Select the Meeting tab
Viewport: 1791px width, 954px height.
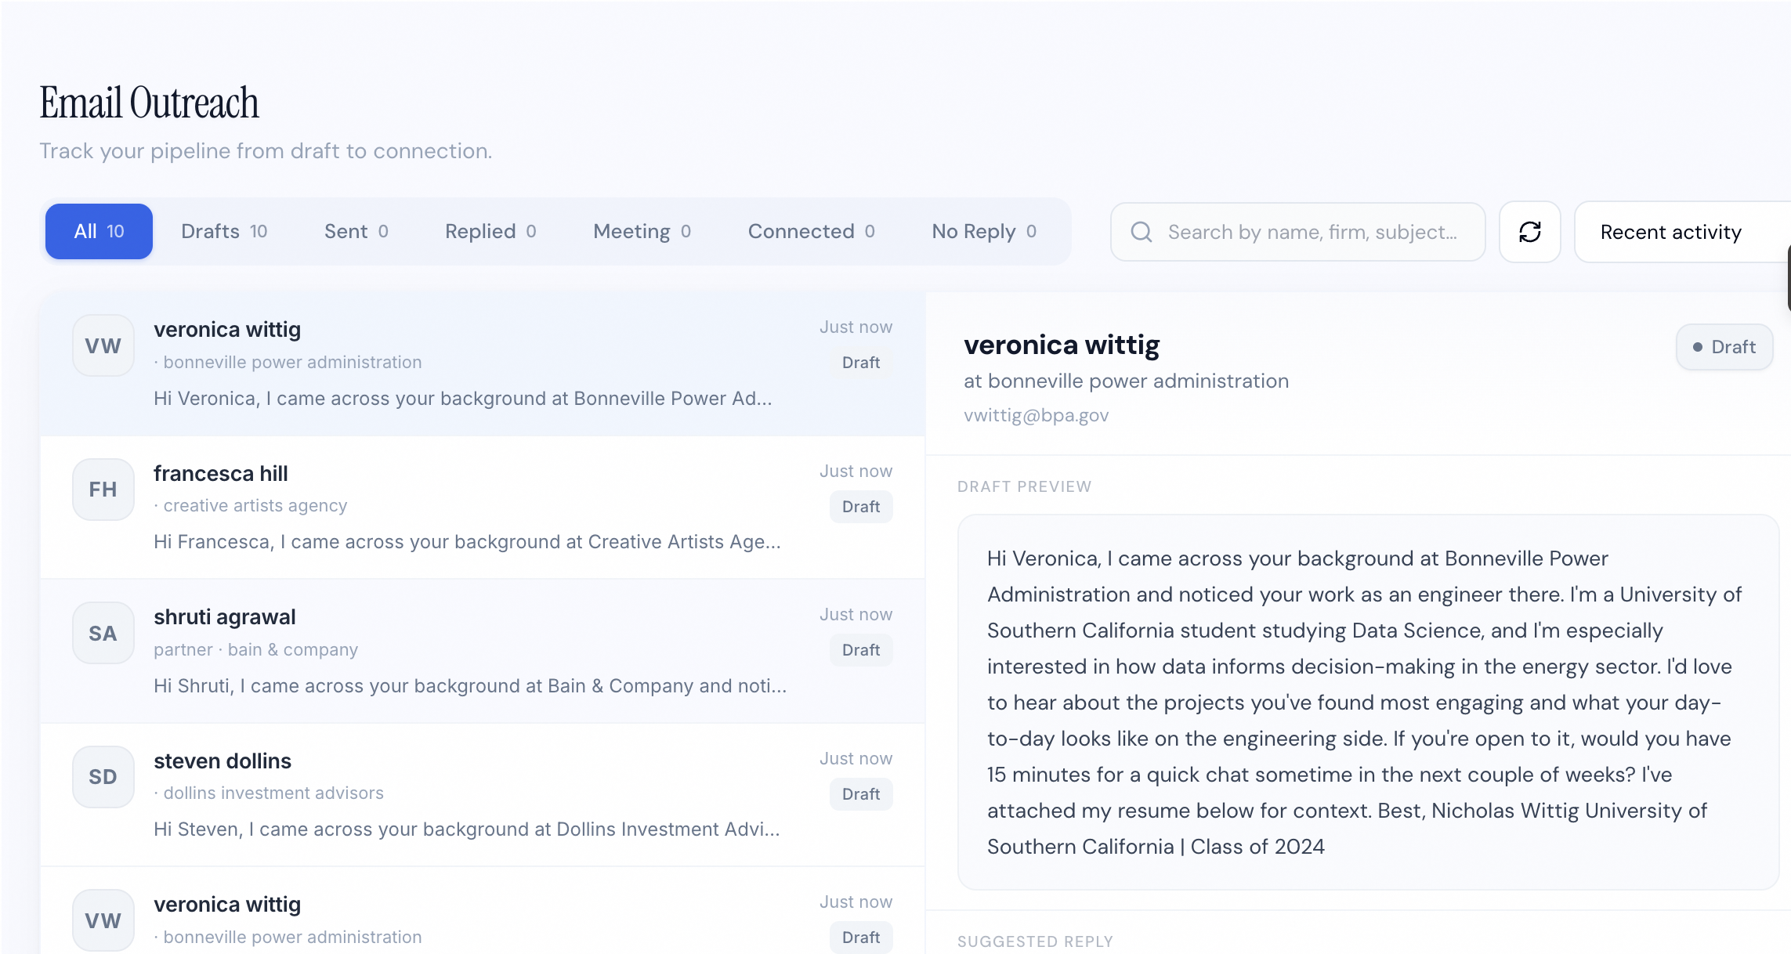[x=639, y=231]
